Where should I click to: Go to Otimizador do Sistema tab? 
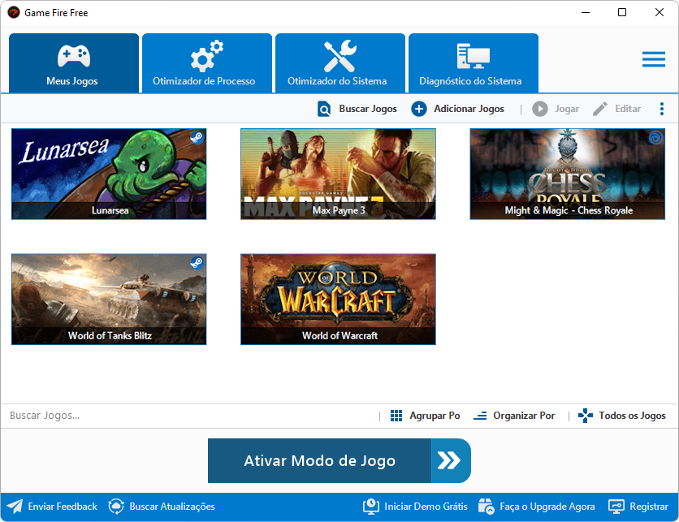tap(339, 63)
